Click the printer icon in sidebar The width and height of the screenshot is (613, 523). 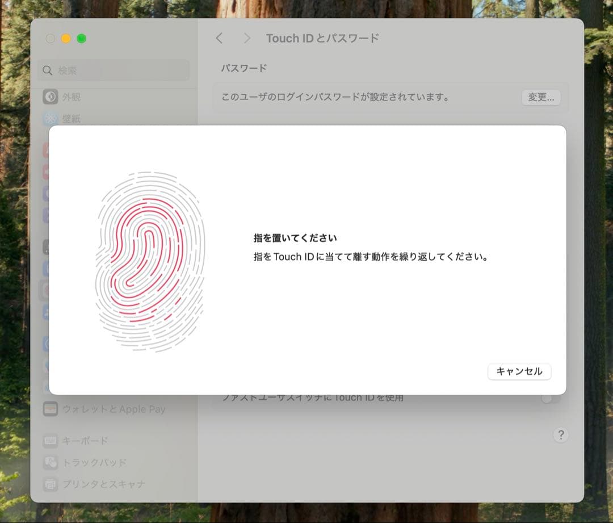pos(51,484)
